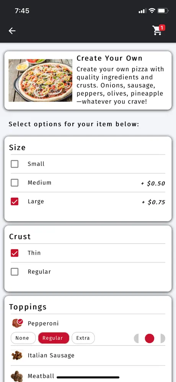The width and height of the screenshot is (176, 382).
Task: Check the Small size checkbox
Action: 15,164
